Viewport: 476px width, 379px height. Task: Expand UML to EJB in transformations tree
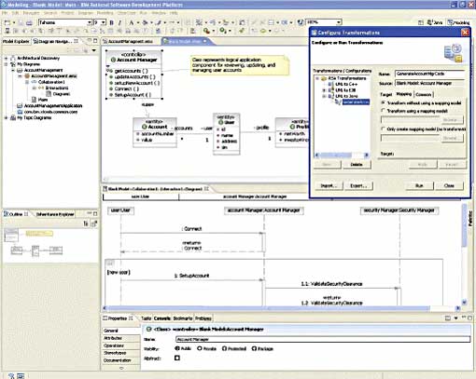pyautogui.click(x=324, y=90)
